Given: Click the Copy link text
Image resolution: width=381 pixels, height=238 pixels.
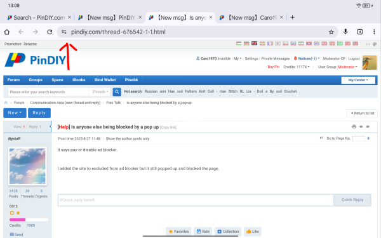Looking at the screenshot, I should coord(168,128).
